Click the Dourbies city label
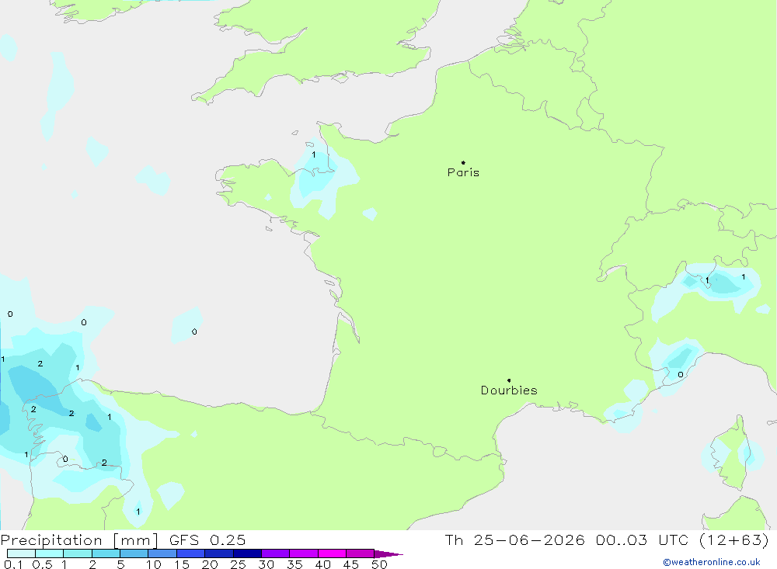Image resolution: width=777 pixels, height=569 pixels. point(509,390)
